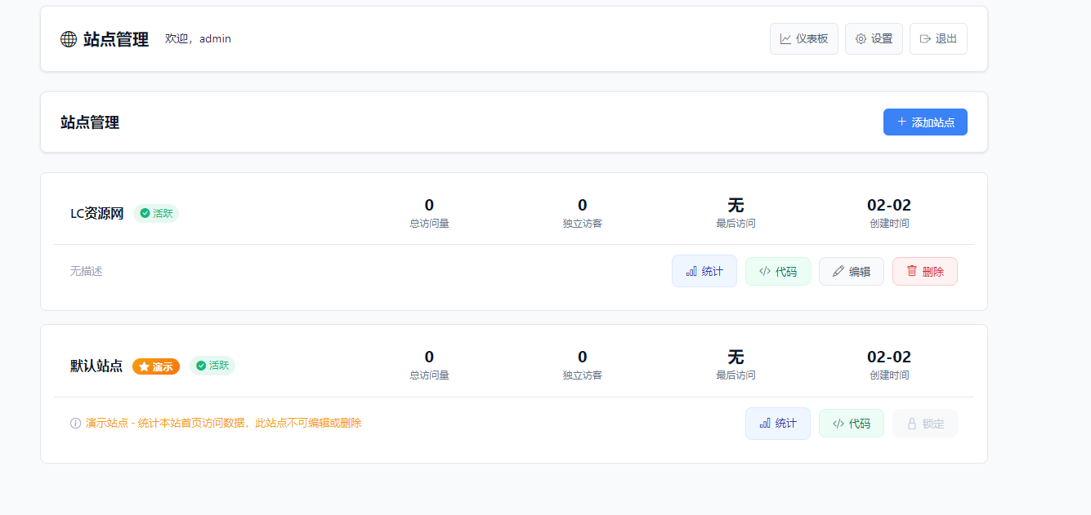Click the 代码 button for LC资源网
The height and width of the screenshot is (515, 1091).
(777, 272)
